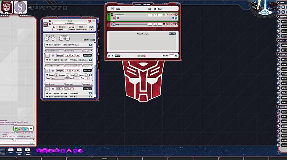Click Skill Spec for Concussion Grenade
The height and width of the screenshot is (160, 287).
[87, 55]
